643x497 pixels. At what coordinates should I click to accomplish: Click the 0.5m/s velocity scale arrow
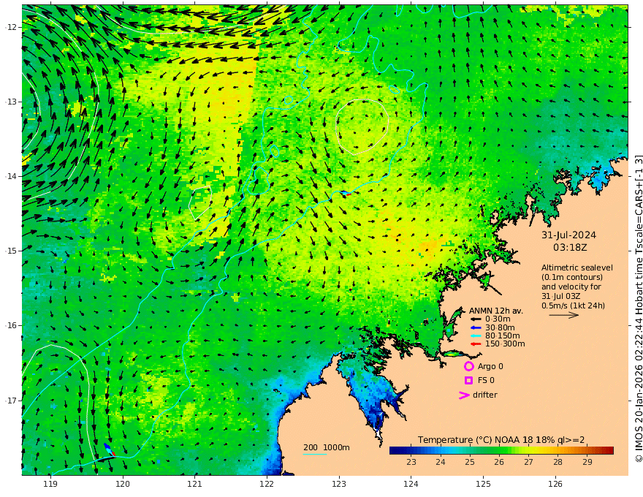564,315
